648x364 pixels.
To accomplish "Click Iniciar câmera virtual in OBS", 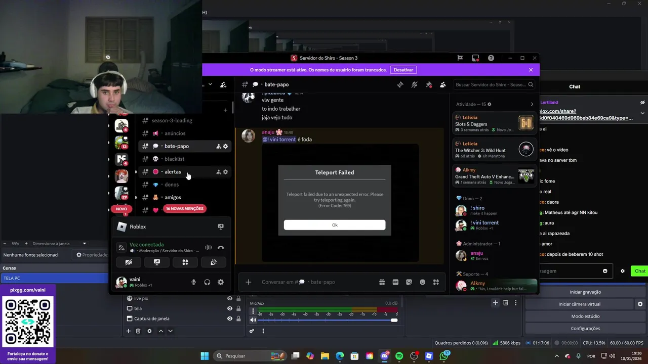I will 579,304.
